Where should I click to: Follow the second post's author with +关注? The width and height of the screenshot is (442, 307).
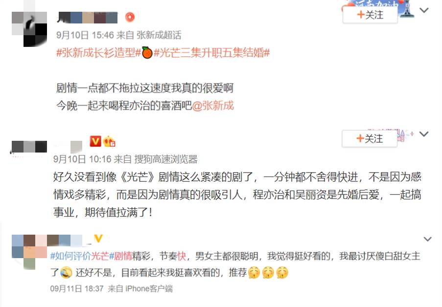pyautogui.click(x=370, y=138)
